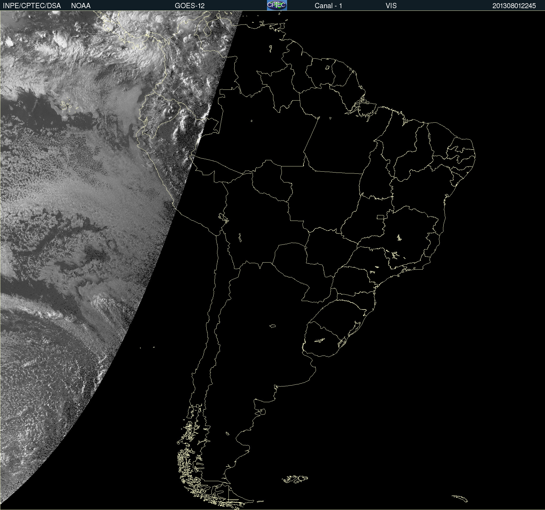Click the Canal - 1 label
The image size is (545, 510).
328,6
